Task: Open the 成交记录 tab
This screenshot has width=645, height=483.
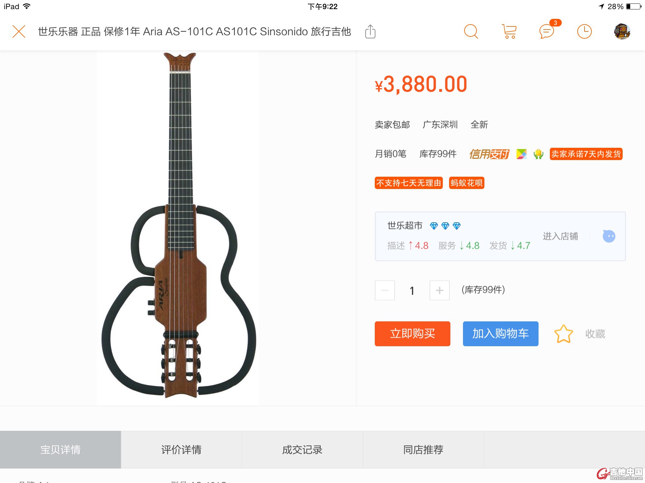Action: [x=302, y=450]
